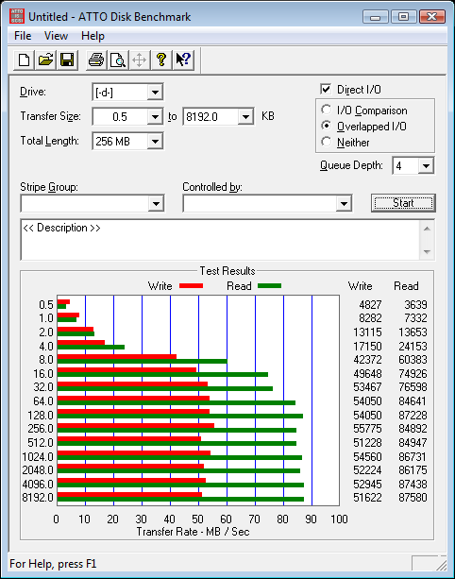Click inside the Description text field

coord(220,240)
